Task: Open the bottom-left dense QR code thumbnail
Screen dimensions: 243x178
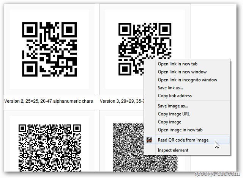Action: (x=50, y=148)
